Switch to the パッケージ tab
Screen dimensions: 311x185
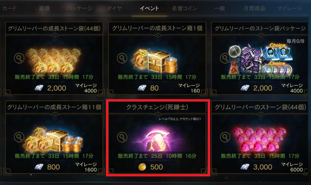[x=79, y=9]
